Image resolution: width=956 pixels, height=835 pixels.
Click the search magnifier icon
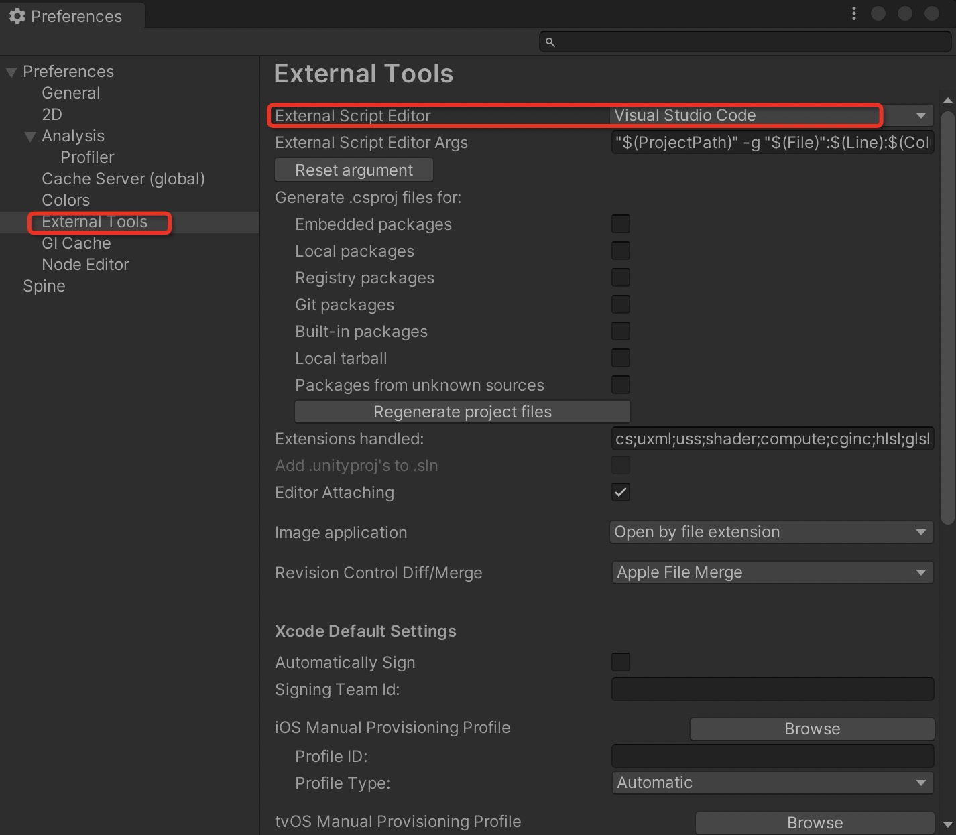(x=550, y=42)
